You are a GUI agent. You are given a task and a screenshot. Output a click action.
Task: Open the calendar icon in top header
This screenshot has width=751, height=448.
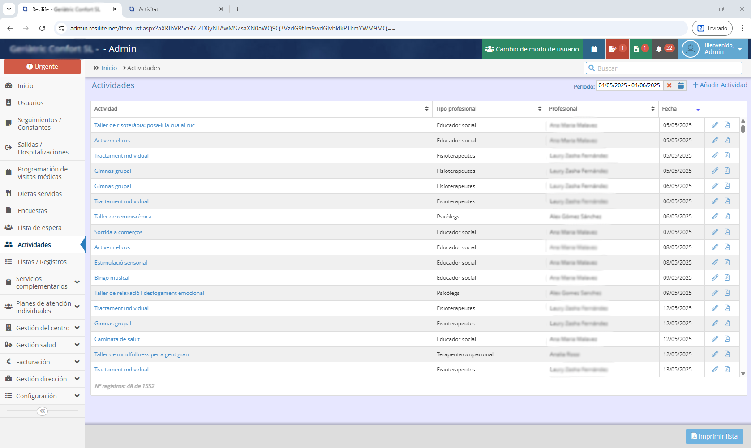[594, 49]
